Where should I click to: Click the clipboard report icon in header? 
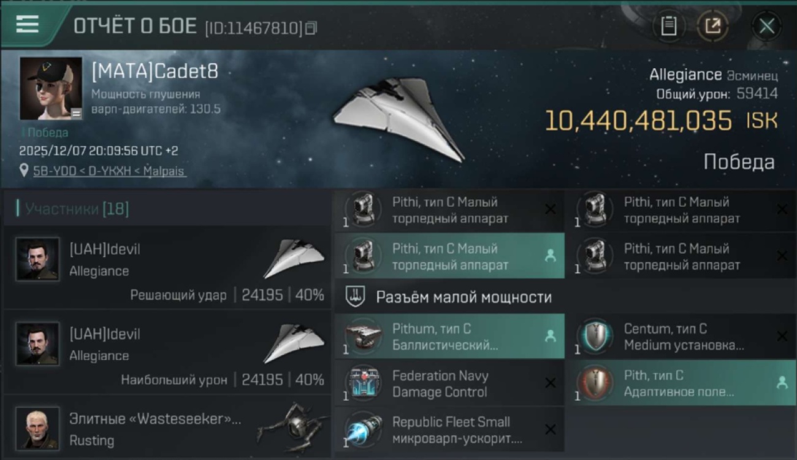(668, 26)
